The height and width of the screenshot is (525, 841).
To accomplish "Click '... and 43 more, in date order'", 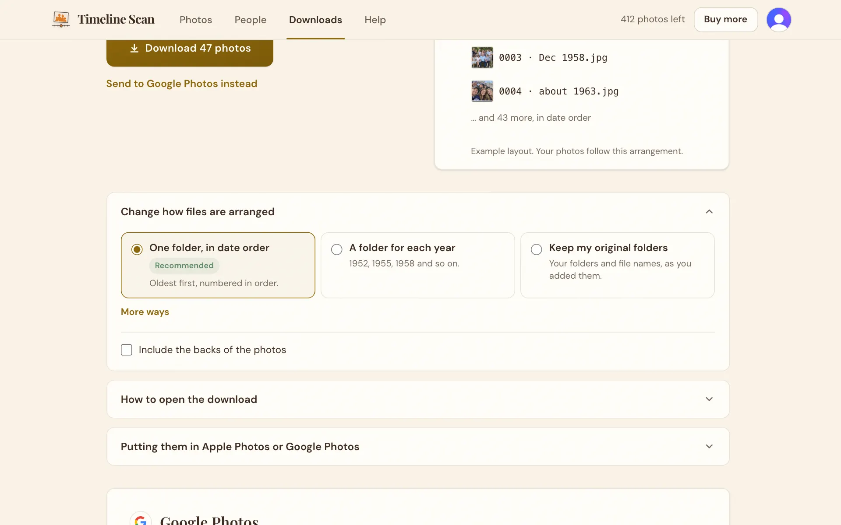I will pyautogui.click(x=531, y=118).
